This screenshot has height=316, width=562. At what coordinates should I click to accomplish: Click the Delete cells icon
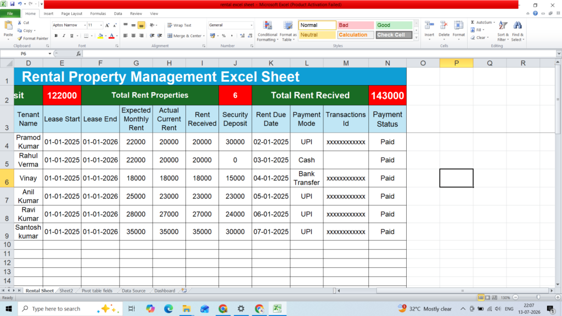click(443, 26)
